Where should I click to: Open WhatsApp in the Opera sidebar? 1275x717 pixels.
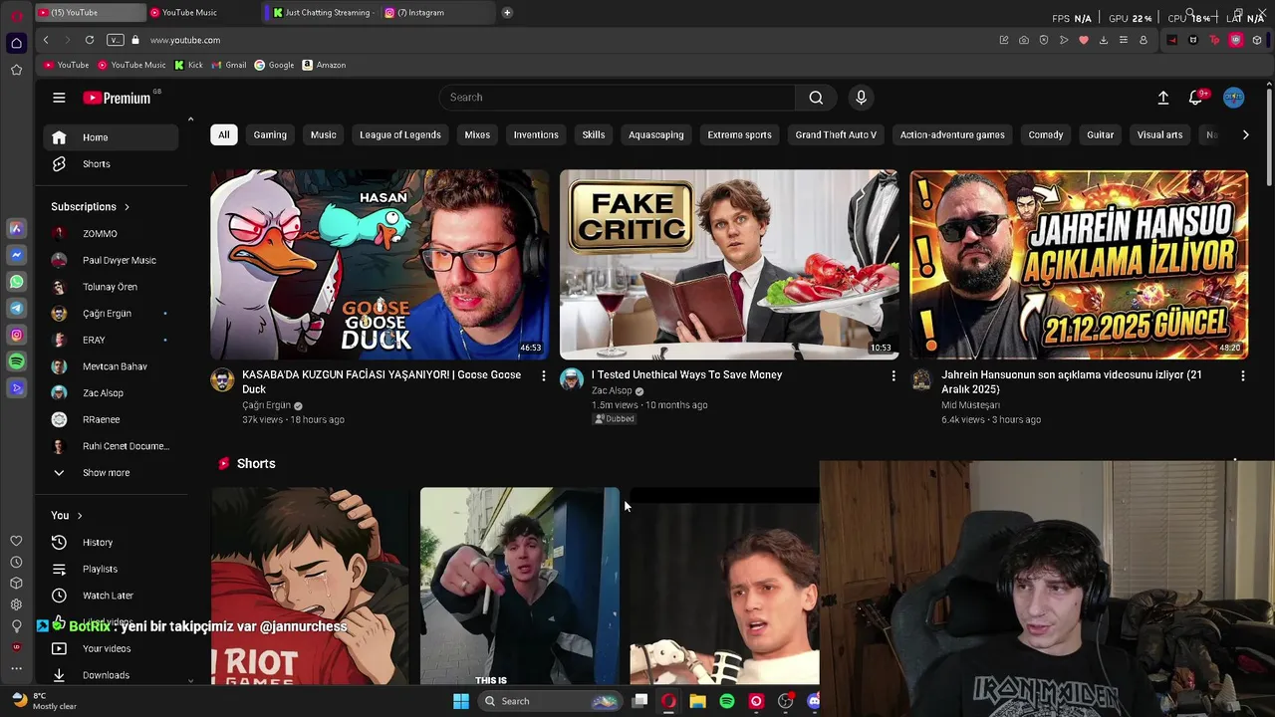click(16, 282)
